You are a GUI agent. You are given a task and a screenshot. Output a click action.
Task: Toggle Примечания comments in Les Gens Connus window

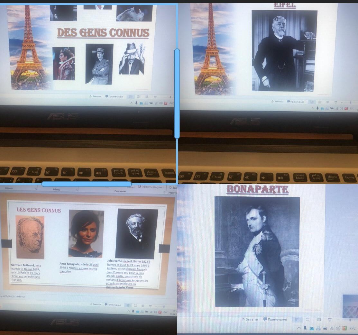(x=113, y=305)
